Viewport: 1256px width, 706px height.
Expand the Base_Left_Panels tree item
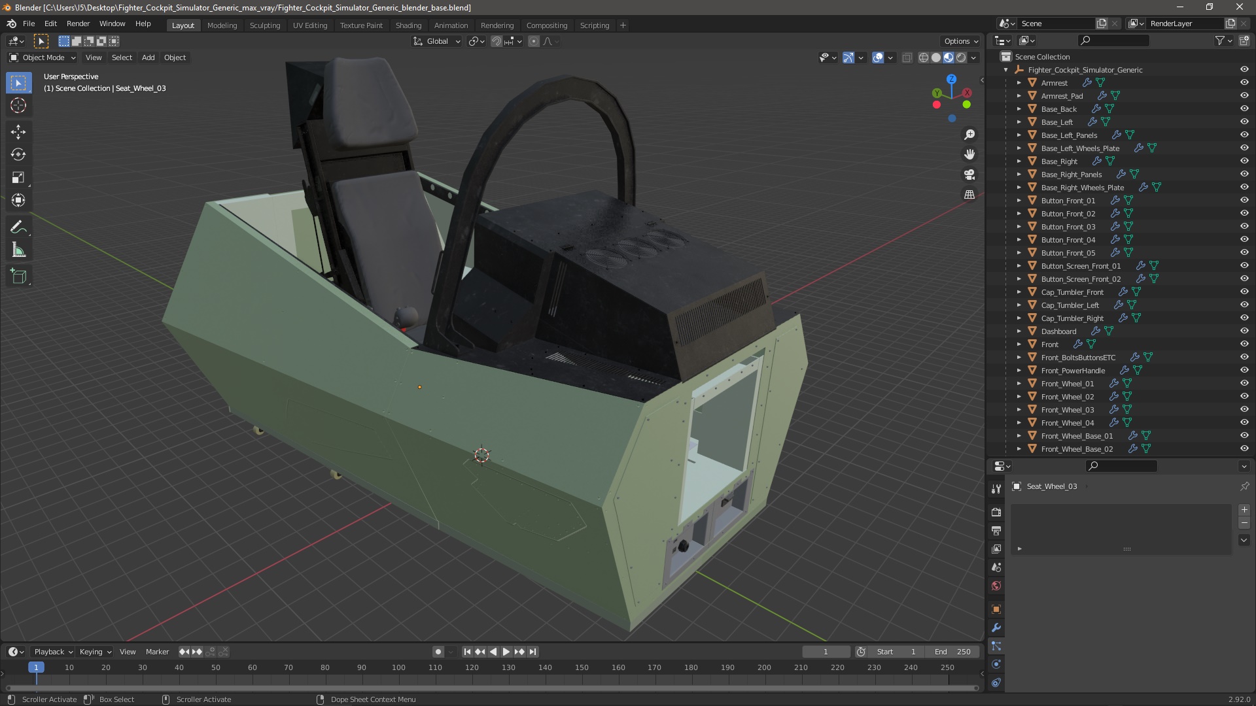point(1019,135)
